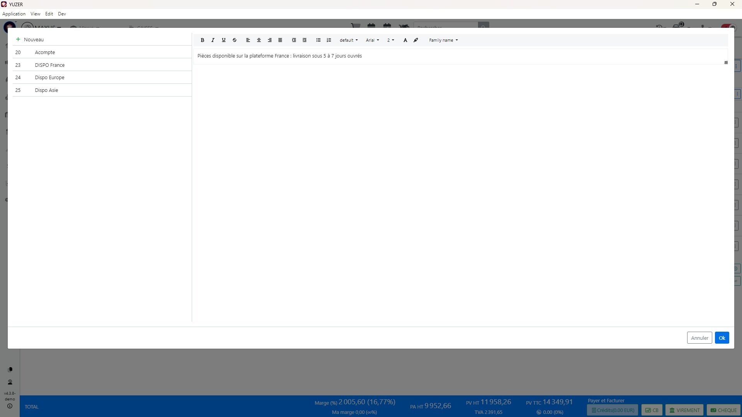Select the Dispo Europe template row
This screenshot has width=742, height=417.
coord(49,78)
